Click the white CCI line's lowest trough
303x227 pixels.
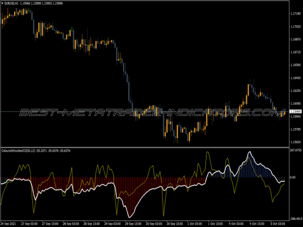(x=130, y=216)
